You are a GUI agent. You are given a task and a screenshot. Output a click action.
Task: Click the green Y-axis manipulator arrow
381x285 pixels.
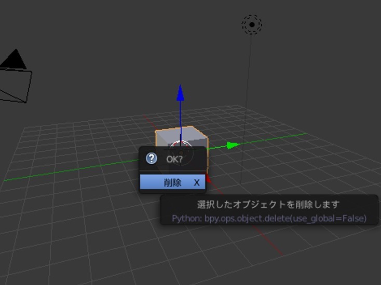233,145
